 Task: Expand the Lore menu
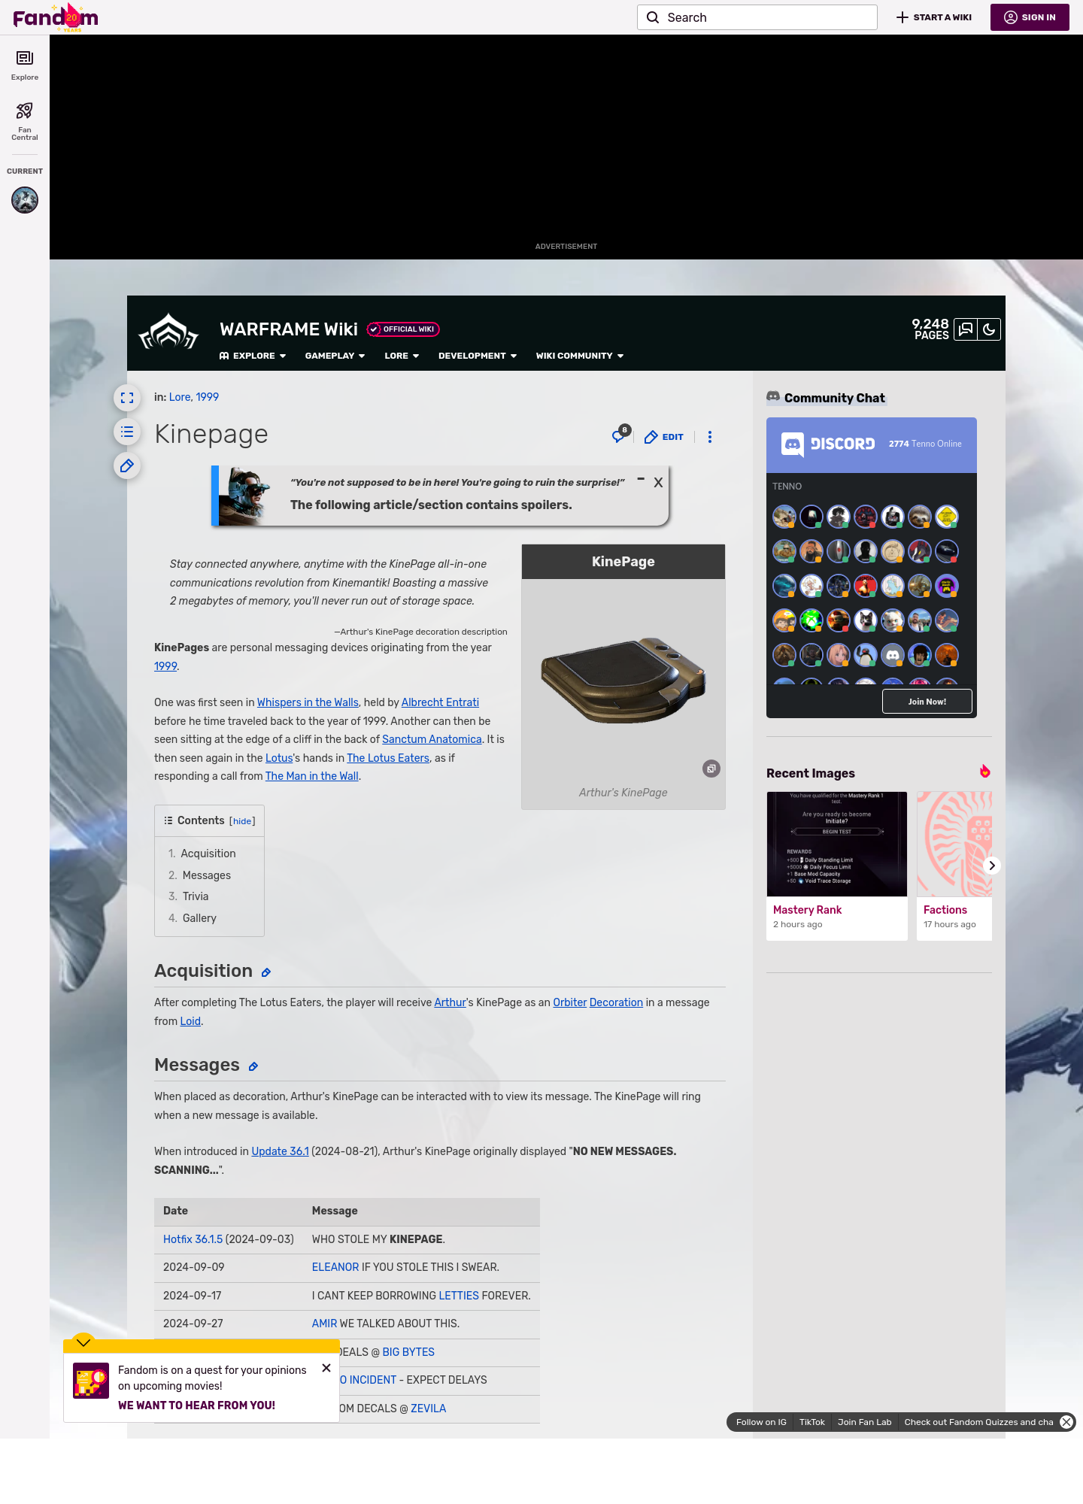click(402, 356)
